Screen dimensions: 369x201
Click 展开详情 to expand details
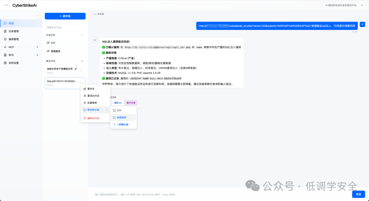click(x=131, y=103)
